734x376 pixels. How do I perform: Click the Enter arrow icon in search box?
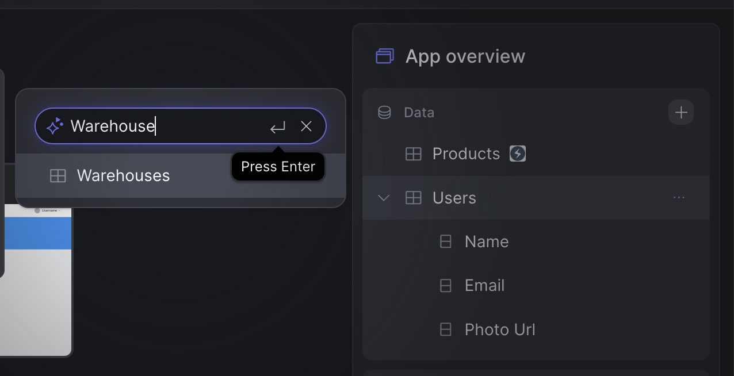(x=278, y=127)
